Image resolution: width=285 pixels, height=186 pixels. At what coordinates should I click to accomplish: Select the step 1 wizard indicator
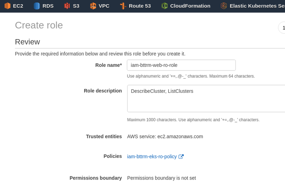pos(282,28)
